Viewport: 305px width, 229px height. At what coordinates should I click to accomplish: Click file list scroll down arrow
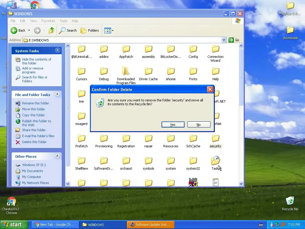coord(241,184)
